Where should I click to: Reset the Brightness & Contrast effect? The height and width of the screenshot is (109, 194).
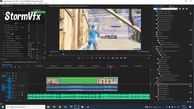29,45
